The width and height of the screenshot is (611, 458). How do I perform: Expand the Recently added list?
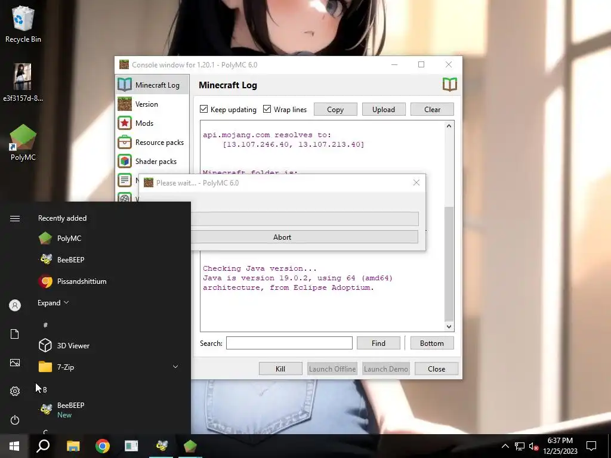click(x=53, y=302)
